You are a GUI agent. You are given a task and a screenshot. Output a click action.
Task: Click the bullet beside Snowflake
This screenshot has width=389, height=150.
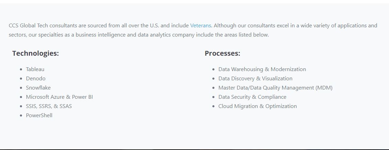point(21,88)
